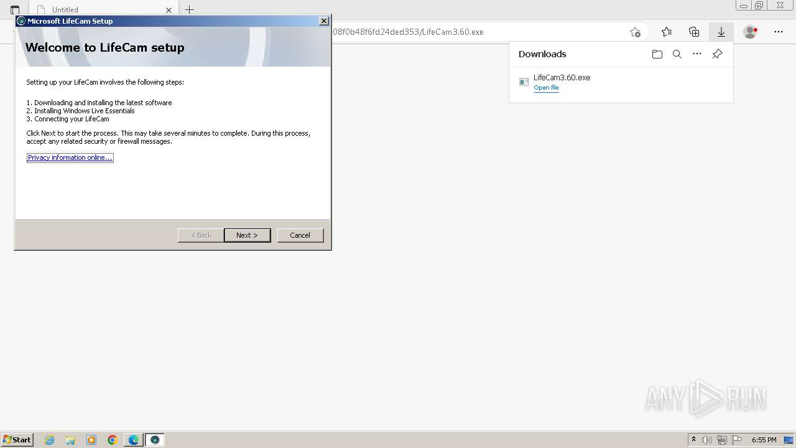This screenshot has height=448, width=796.
Task: Click the address bar URL text
Action: tap(408, 32)
